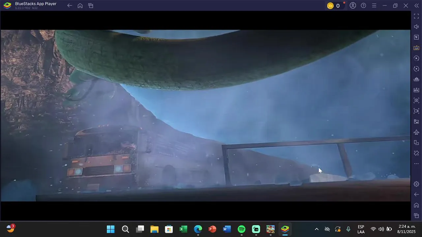Open recent tabs icon in top bar
The image size is (422, 237).
click(91, 6)
